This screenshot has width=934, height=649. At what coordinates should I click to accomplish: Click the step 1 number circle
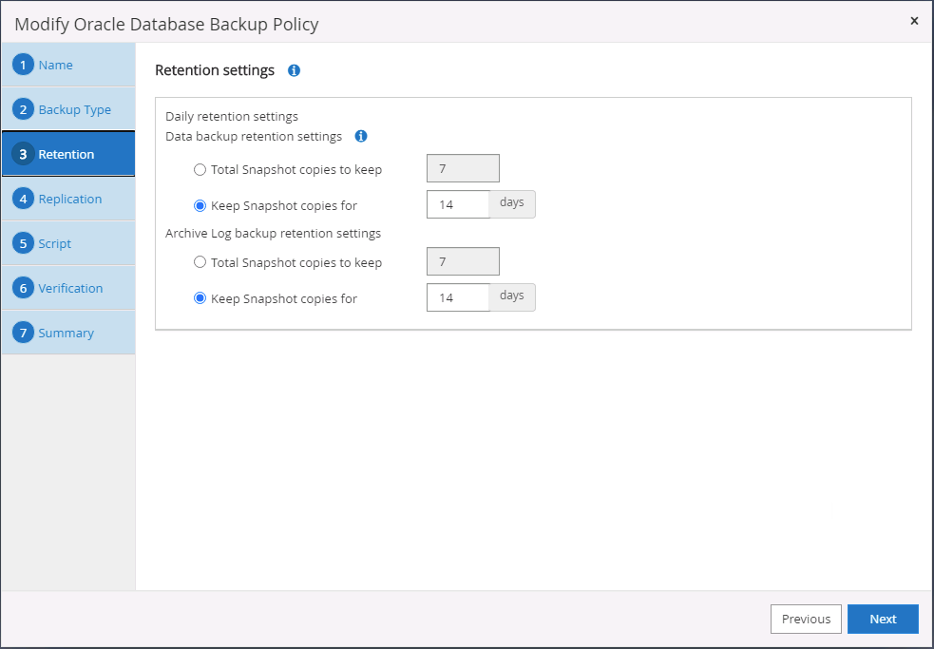[25, 65]
